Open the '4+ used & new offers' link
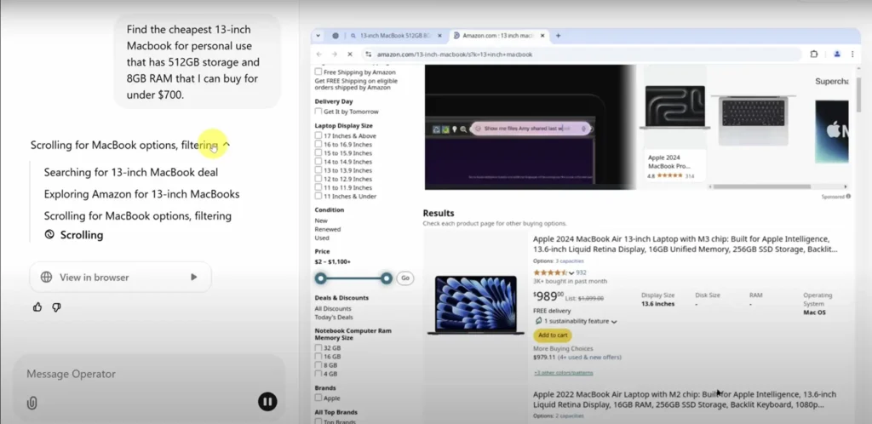Screen dimensions: 872x424 point(589,358)
